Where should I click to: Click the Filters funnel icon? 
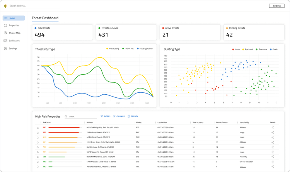pyautogui.click(x=102, y=116)
